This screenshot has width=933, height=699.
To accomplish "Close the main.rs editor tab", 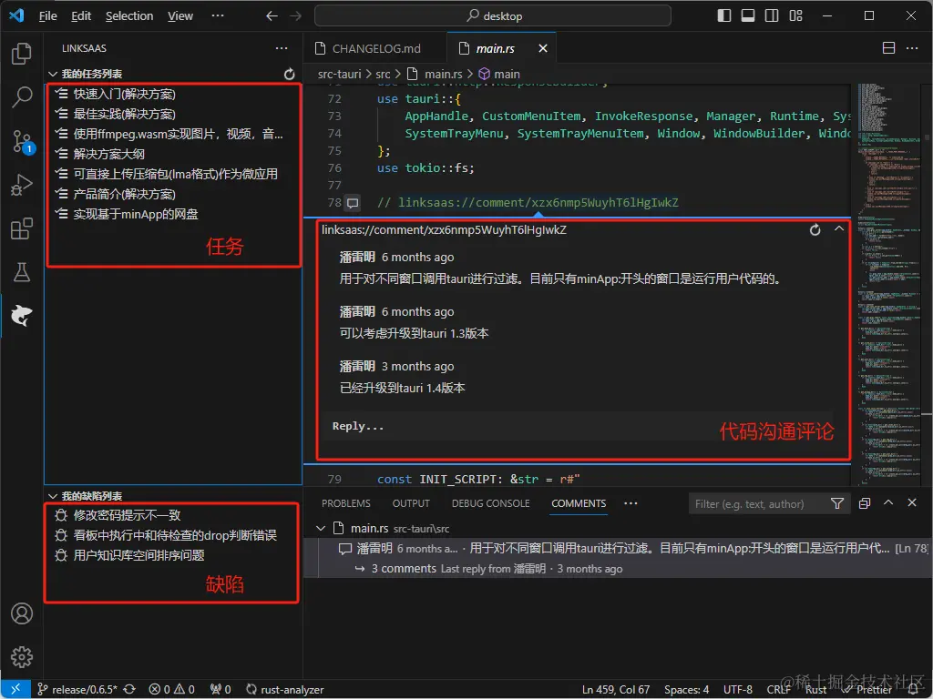I will (x=543, y=48).
